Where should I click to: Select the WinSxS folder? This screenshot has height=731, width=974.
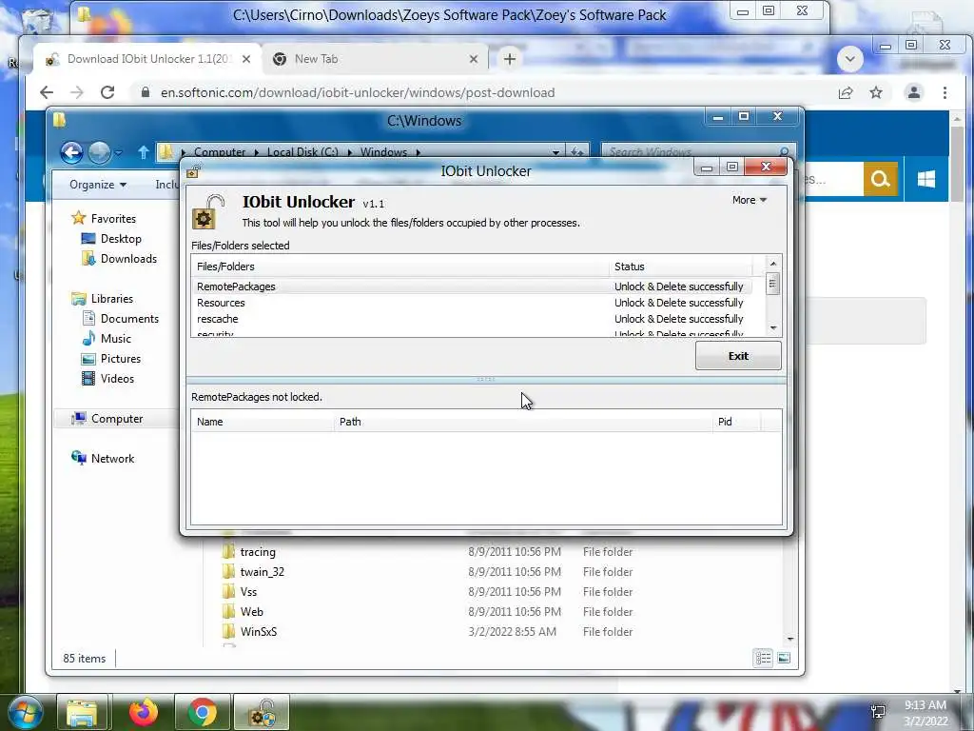click(259, 632)
